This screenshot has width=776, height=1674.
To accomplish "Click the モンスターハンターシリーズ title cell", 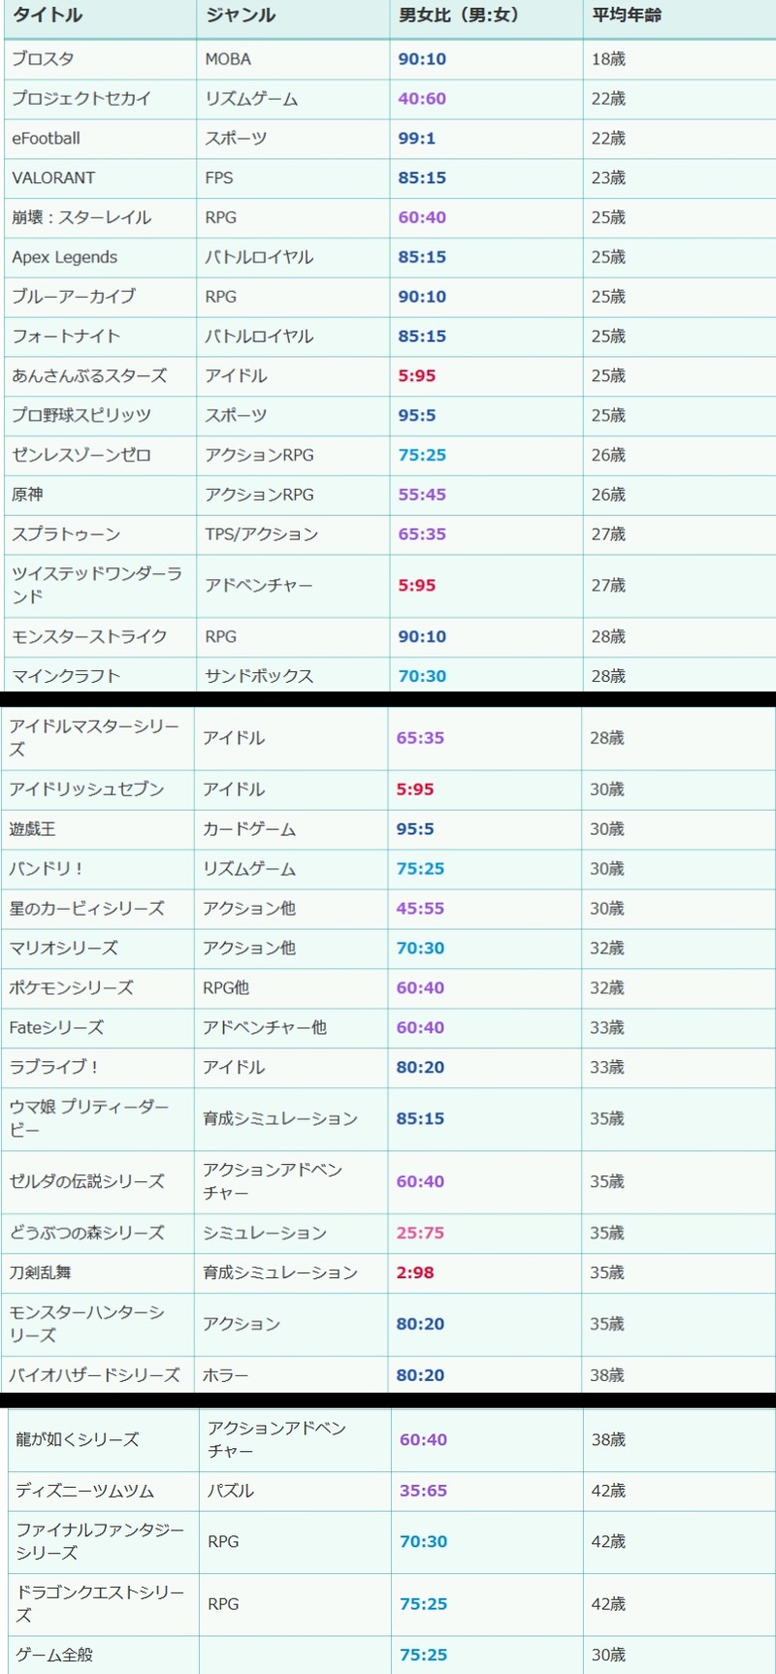I will [98, 1325].
